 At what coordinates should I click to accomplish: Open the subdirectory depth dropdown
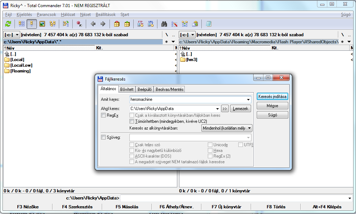coord(250,128)
